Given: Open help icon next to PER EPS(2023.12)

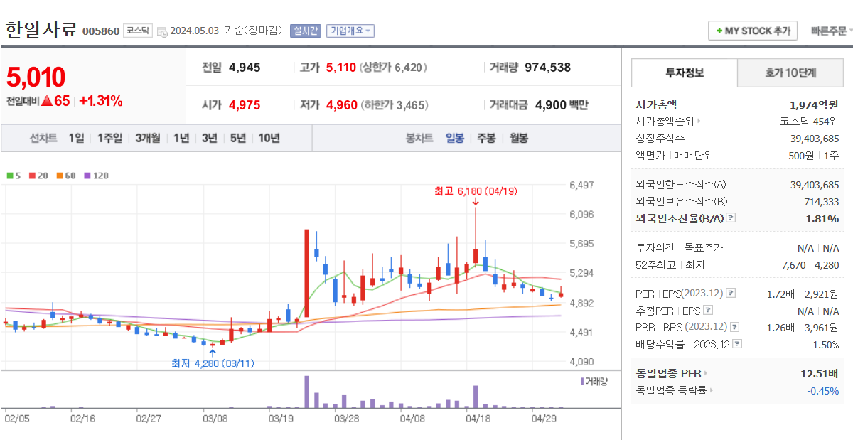Looking at the screenshot, I should (731, 293).
